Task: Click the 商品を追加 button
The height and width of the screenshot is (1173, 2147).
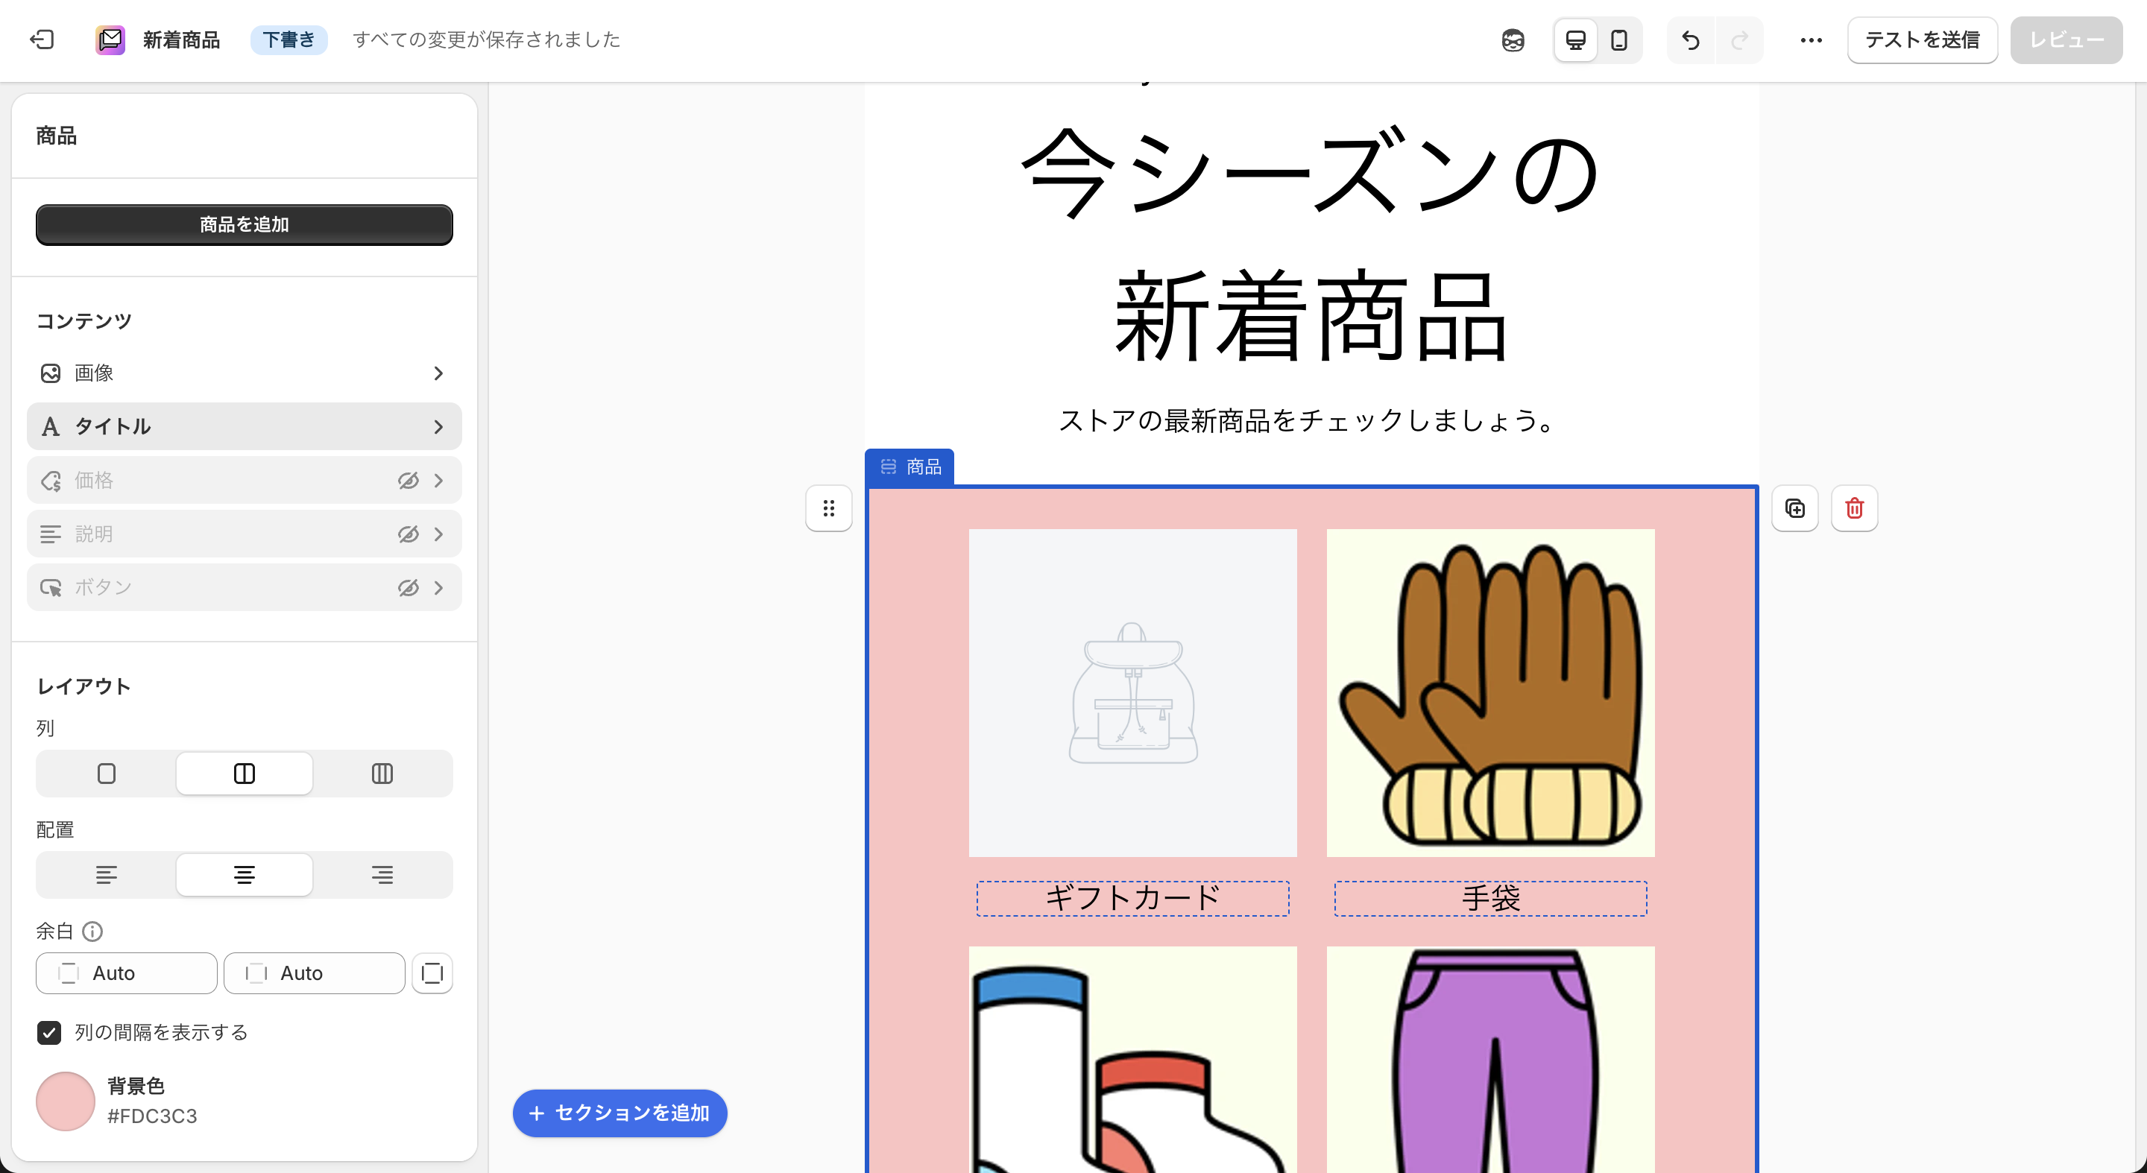Action: pos(243,224)
